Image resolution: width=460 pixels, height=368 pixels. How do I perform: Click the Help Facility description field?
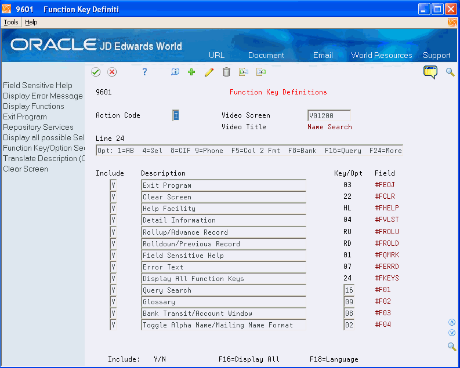pyautogui.click(x=223, y=209)
